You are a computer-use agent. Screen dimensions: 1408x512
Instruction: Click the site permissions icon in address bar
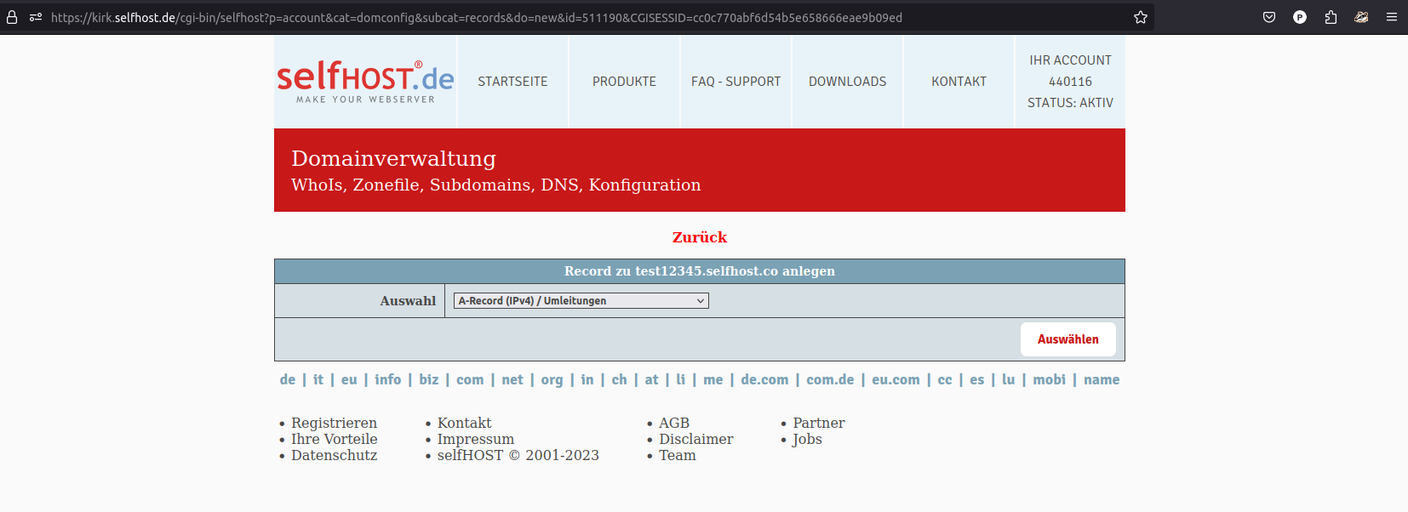[x=36, y=17]
